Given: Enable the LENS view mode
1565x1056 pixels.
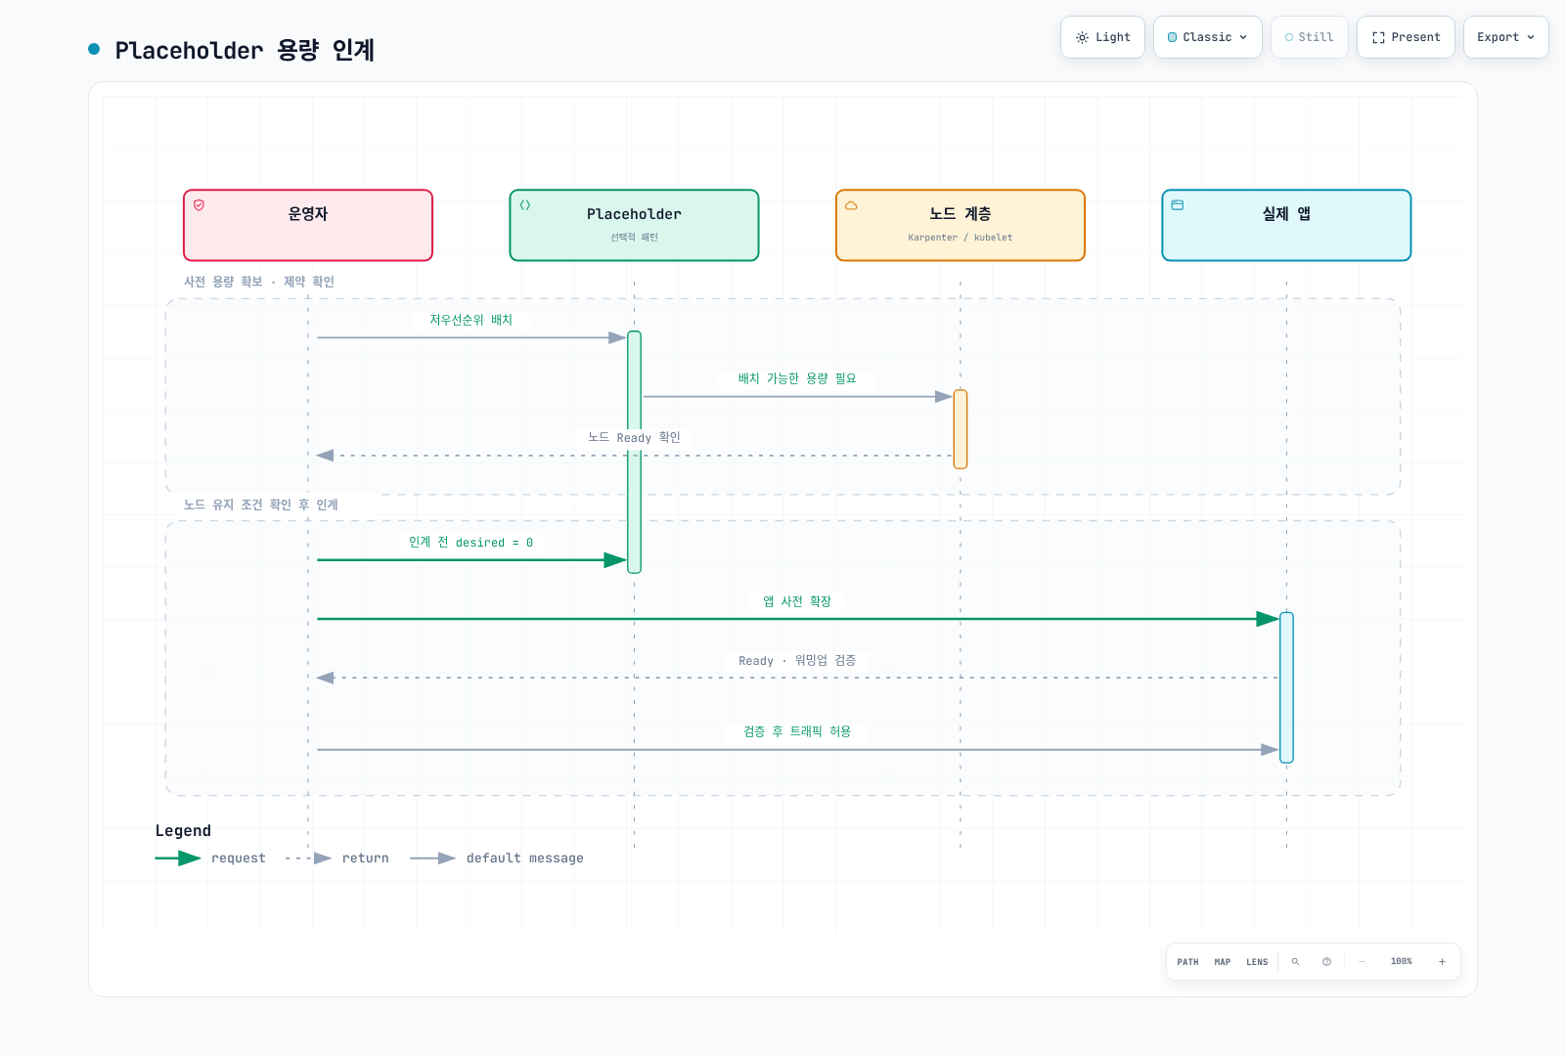Looking at the screenshot, I should click(1257, 962).
